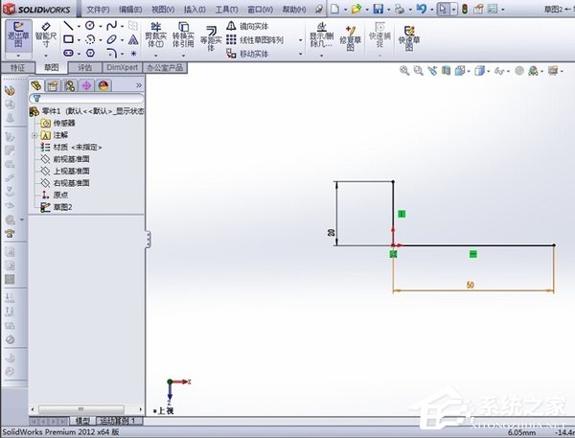Open the ConfigurationManager tab

(70, 86)
